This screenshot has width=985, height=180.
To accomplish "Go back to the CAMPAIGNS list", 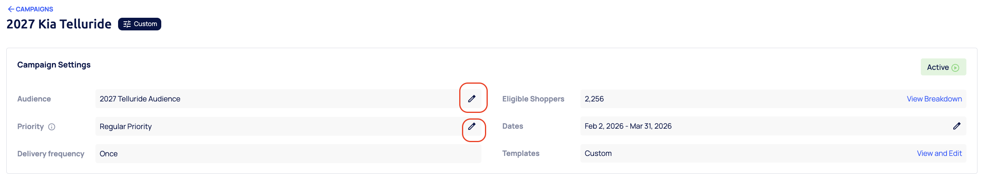I will click(x=34, y=9).
